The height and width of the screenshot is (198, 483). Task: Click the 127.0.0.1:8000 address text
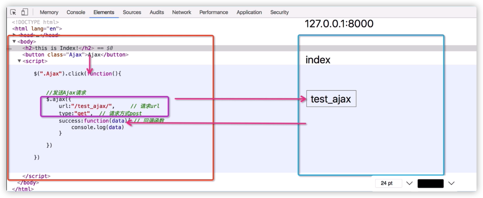coord(339,24)
